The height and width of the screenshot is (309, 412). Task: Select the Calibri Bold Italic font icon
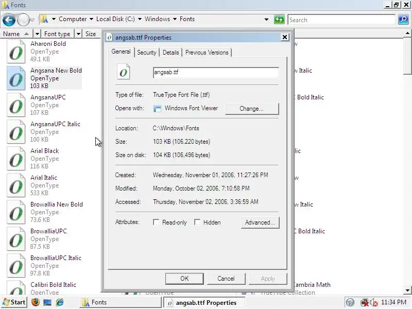tap(16, 288)
